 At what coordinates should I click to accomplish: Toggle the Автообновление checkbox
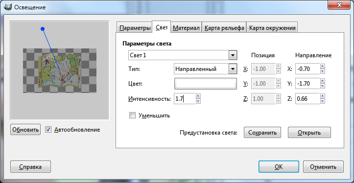click(48, 130)
